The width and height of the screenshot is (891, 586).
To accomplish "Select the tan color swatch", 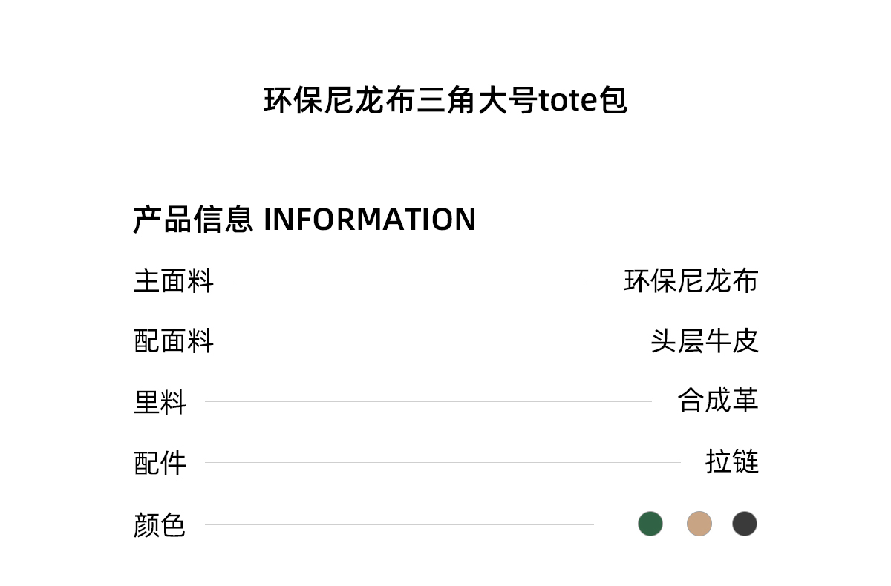I will point(699,524).
